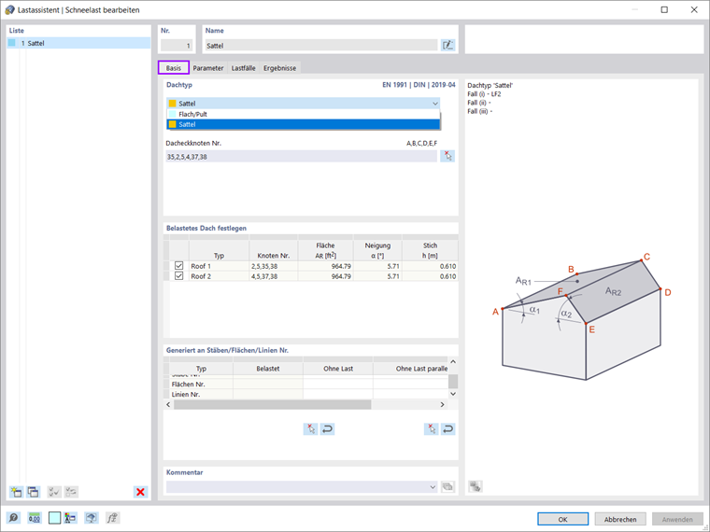Choose the highlighted Sattel option in the list
This screenshot has width=710, height=532.
point(304,124)
